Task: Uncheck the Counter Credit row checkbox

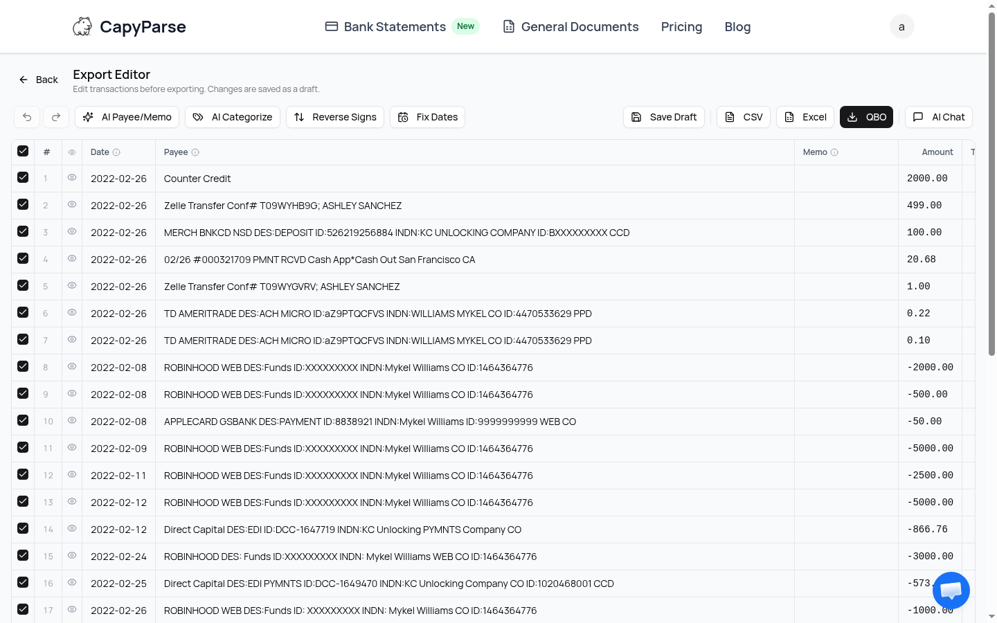Action: pyautogui.click(x=23, y=177)
